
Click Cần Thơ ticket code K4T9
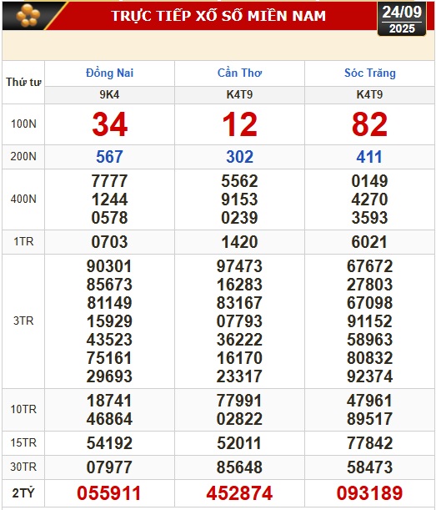[x=239, y=94]
